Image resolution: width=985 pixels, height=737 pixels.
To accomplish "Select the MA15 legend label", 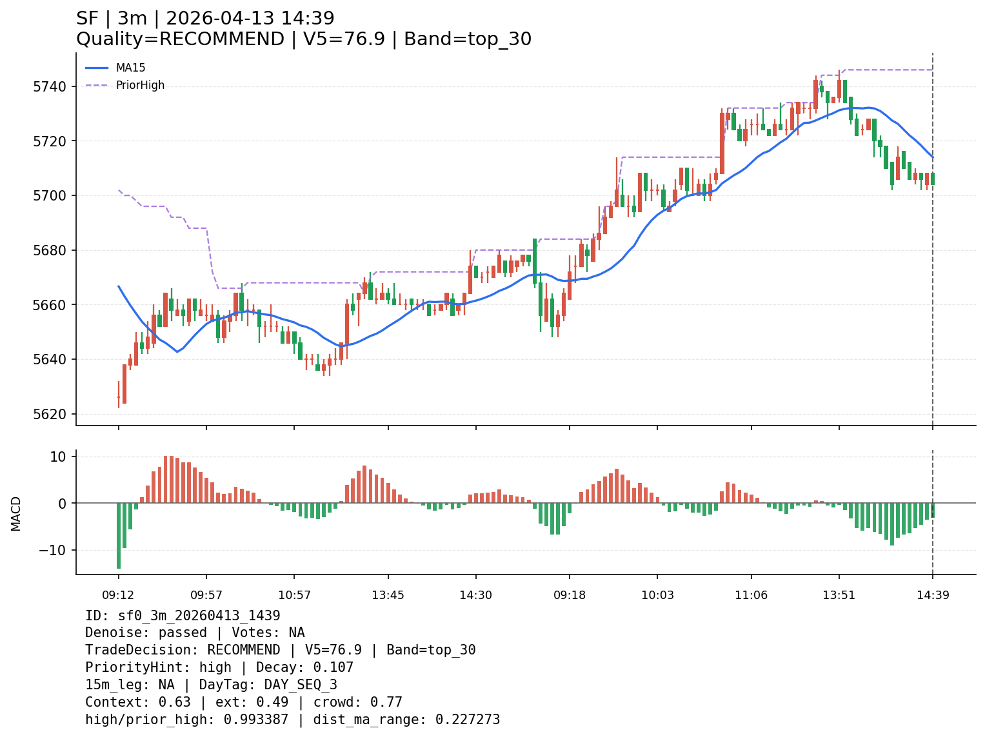I will point(130,68).
